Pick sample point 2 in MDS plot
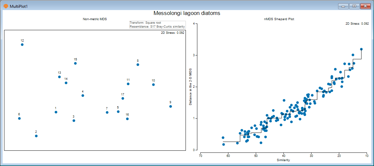 pyautogui.click(x=36, y=136)
